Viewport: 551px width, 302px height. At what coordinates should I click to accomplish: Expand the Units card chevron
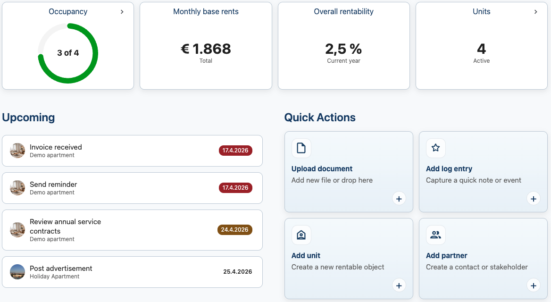(535, 12)
